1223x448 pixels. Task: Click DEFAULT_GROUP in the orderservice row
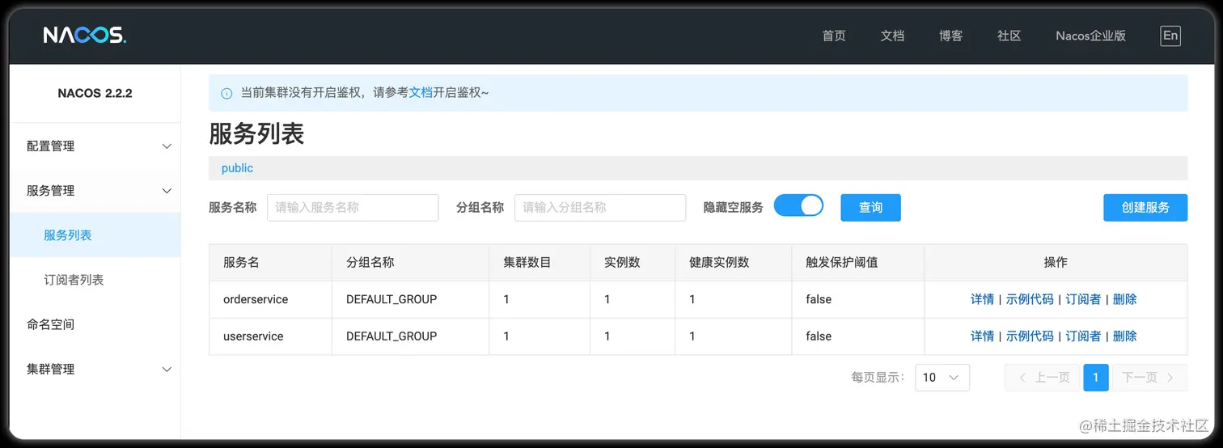(x=391, y=299)
